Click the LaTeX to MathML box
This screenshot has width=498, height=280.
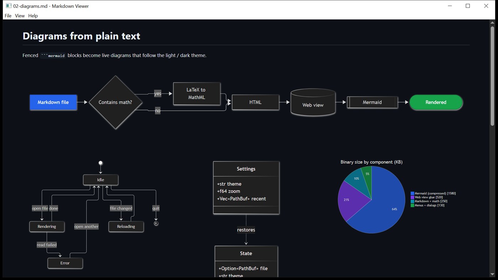click(196, 94)
